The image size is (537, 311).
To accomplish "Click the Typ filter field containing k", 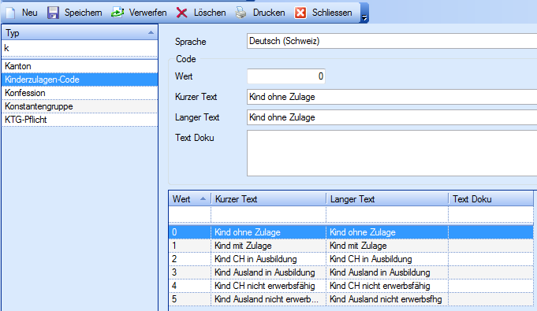I will click(x=80, y=48).
